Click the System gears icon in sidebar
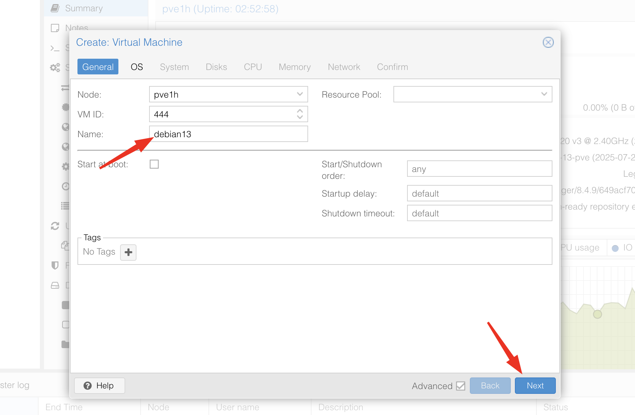The height and width of the screenshot is (415, 635). [55, 67]
